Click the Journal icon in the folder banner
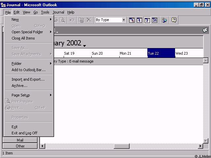This screenshot has height=158, width=211. pos(205,30)
